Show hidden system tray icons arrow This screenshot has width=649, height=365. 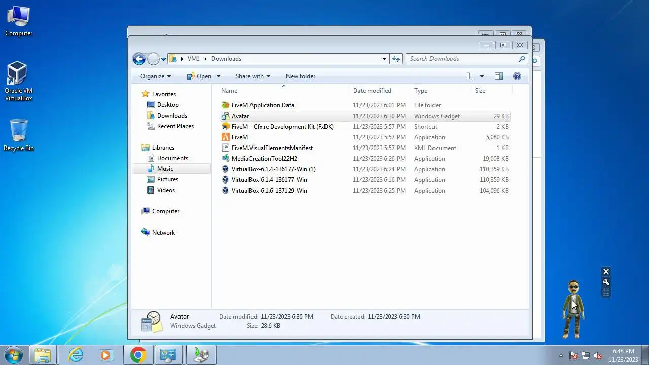[561, 355]
